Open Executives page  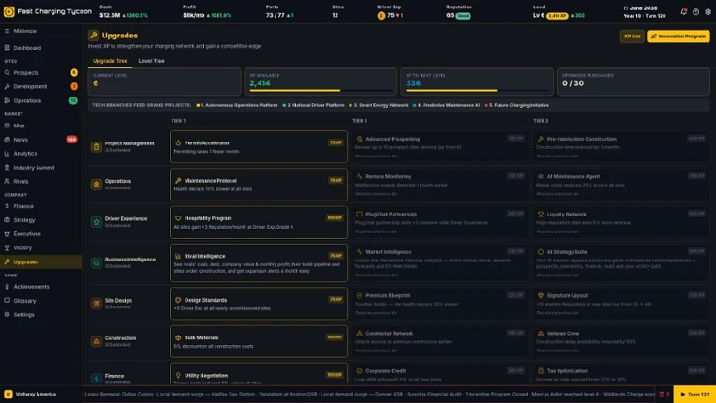coord(40,233)
